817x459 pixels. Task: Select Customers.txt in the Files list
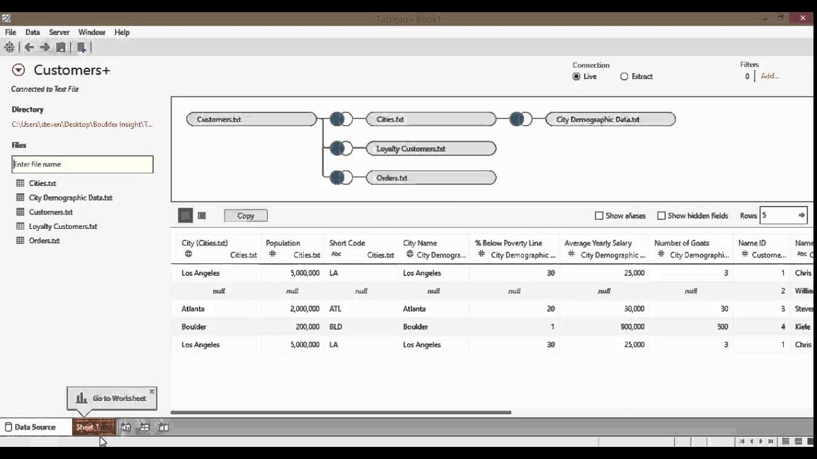50,212
